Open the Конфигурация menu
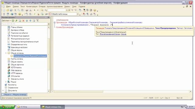The width and height of the screenshot is (195, 109). tap(32, 7)
